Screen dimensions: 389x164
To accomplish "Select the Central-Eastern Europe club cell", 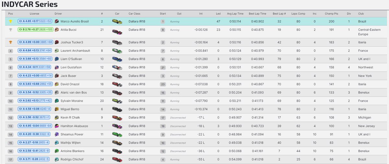I will 369,32.
